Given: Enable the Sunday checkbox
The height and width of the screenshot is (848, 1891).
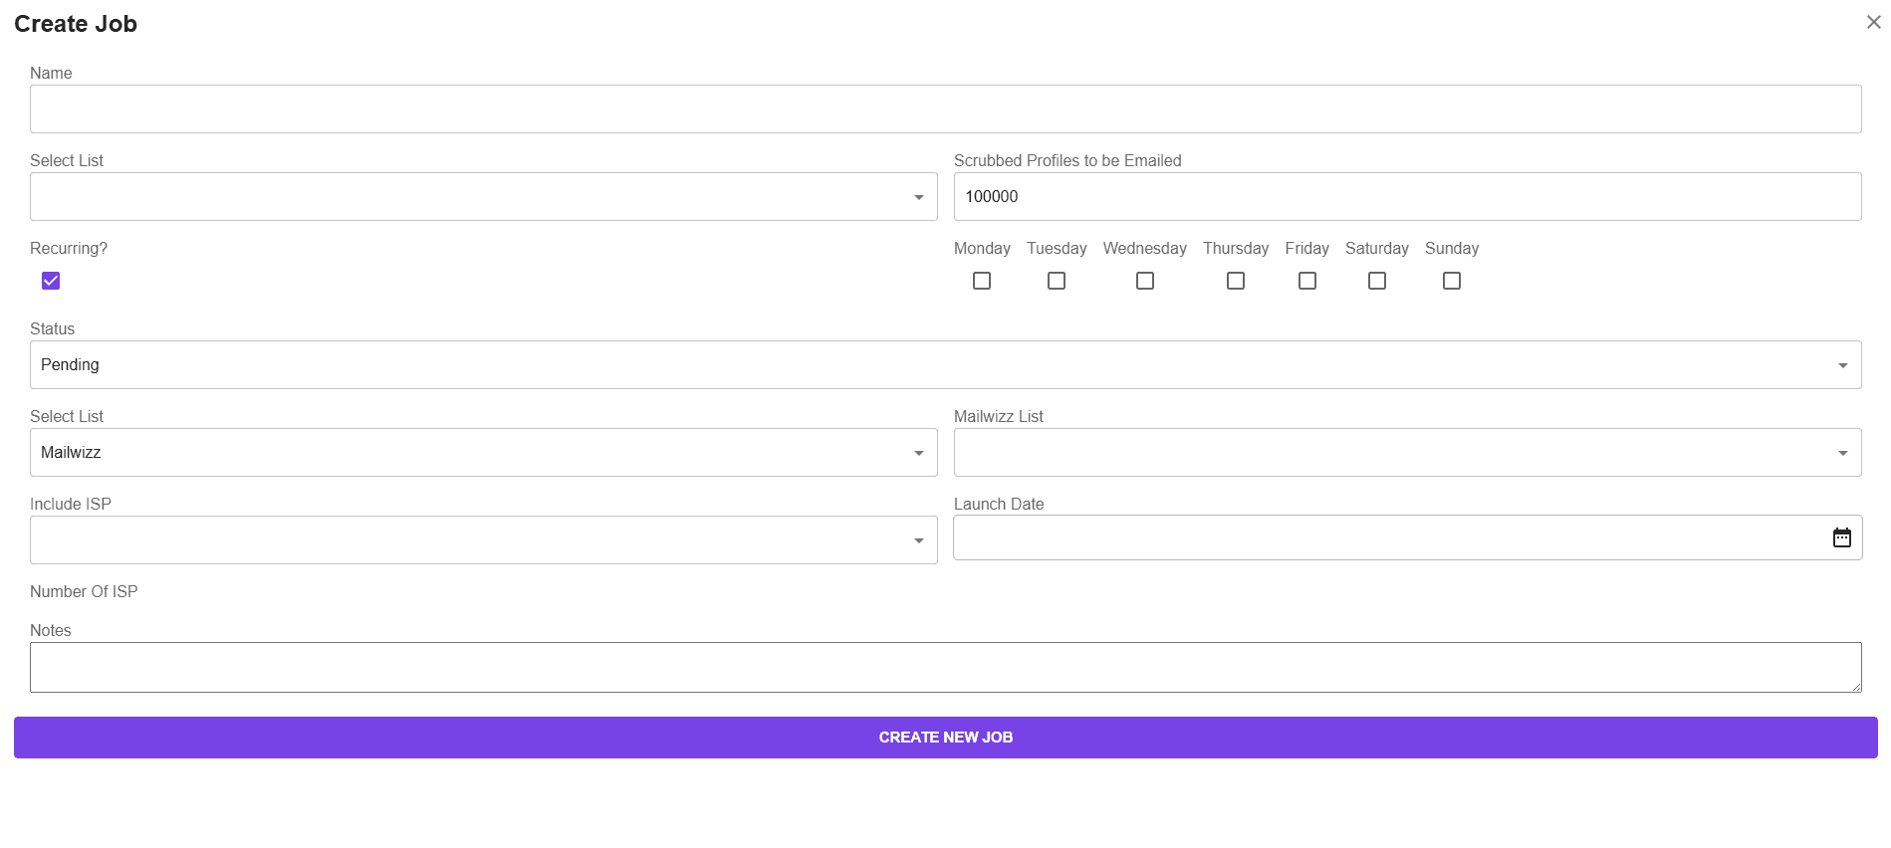Looking at the screenshot, I should click(x=1451, y=281).
